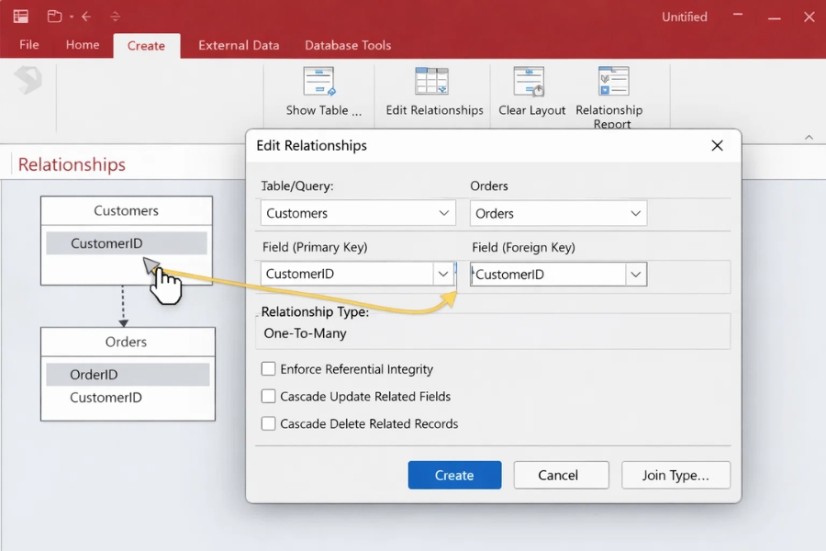Expand the Foreign Key CustomerID dropdown
The image size is (826, 551).
coord(635,274)
